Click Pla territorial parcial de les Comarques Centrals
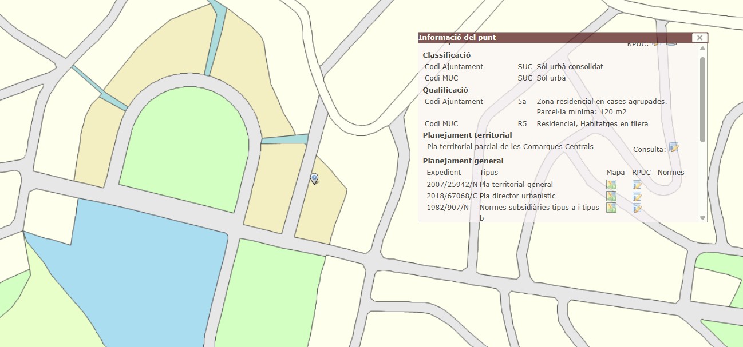This screenshot has width=743, height=347. tap(510, 147)
